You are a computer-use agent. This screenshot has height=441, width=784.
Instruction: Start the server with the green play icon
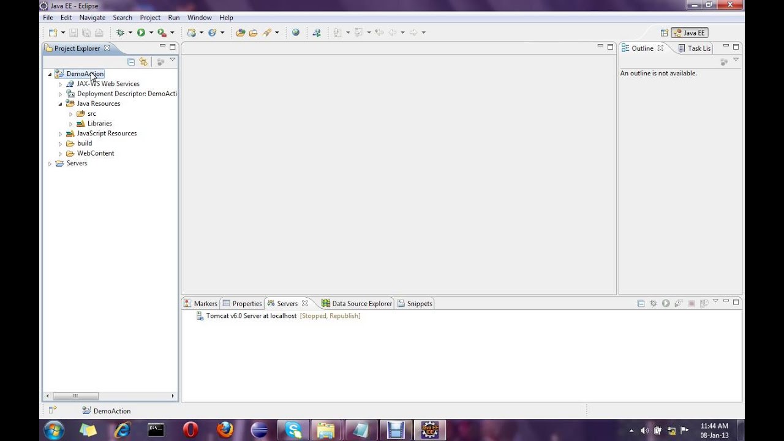[666, 303]
